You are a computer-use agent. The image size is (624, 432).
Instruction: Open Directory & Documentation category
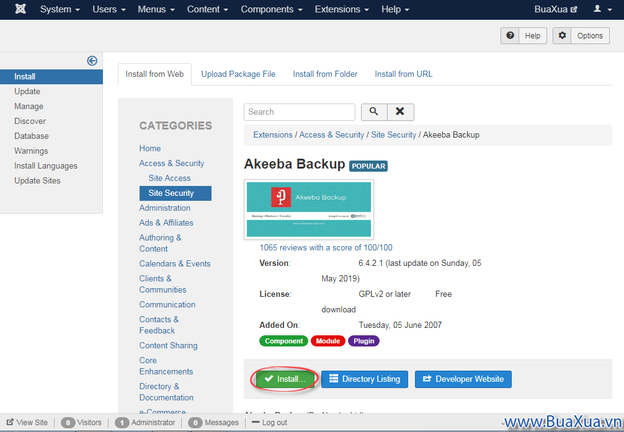pos(166,392)
